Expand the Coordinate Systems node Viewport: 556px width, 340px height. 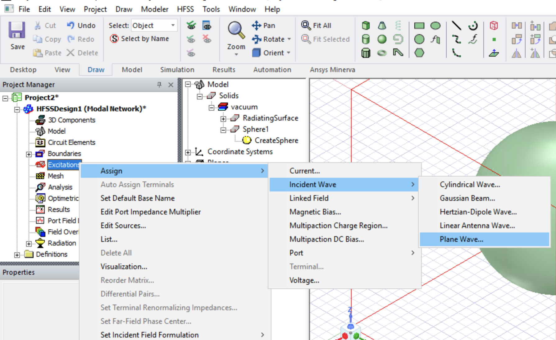[188, 152]
